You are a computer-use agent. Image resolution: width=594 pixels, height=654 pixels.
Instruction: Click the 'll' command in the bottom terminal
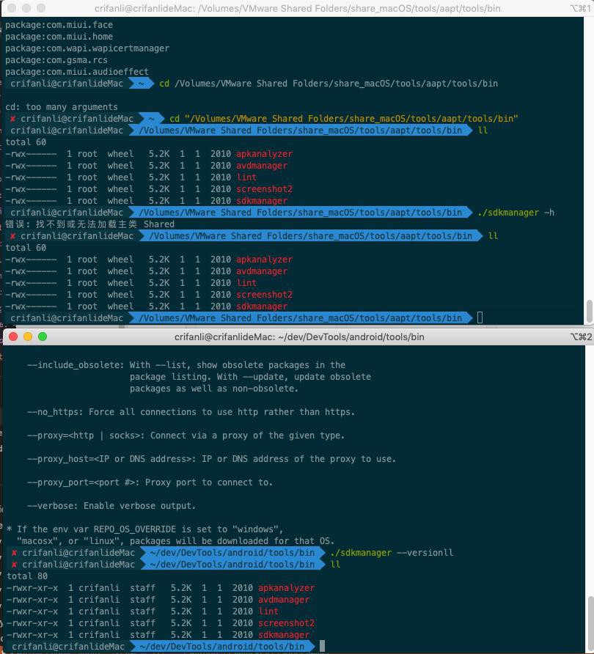tap(335, 565)
